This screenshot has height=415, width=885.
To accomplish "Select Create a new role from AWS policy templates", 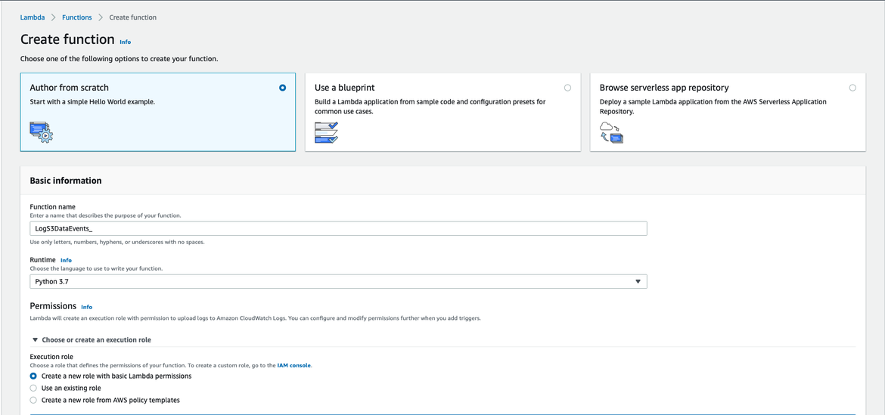I will [33, 400].
